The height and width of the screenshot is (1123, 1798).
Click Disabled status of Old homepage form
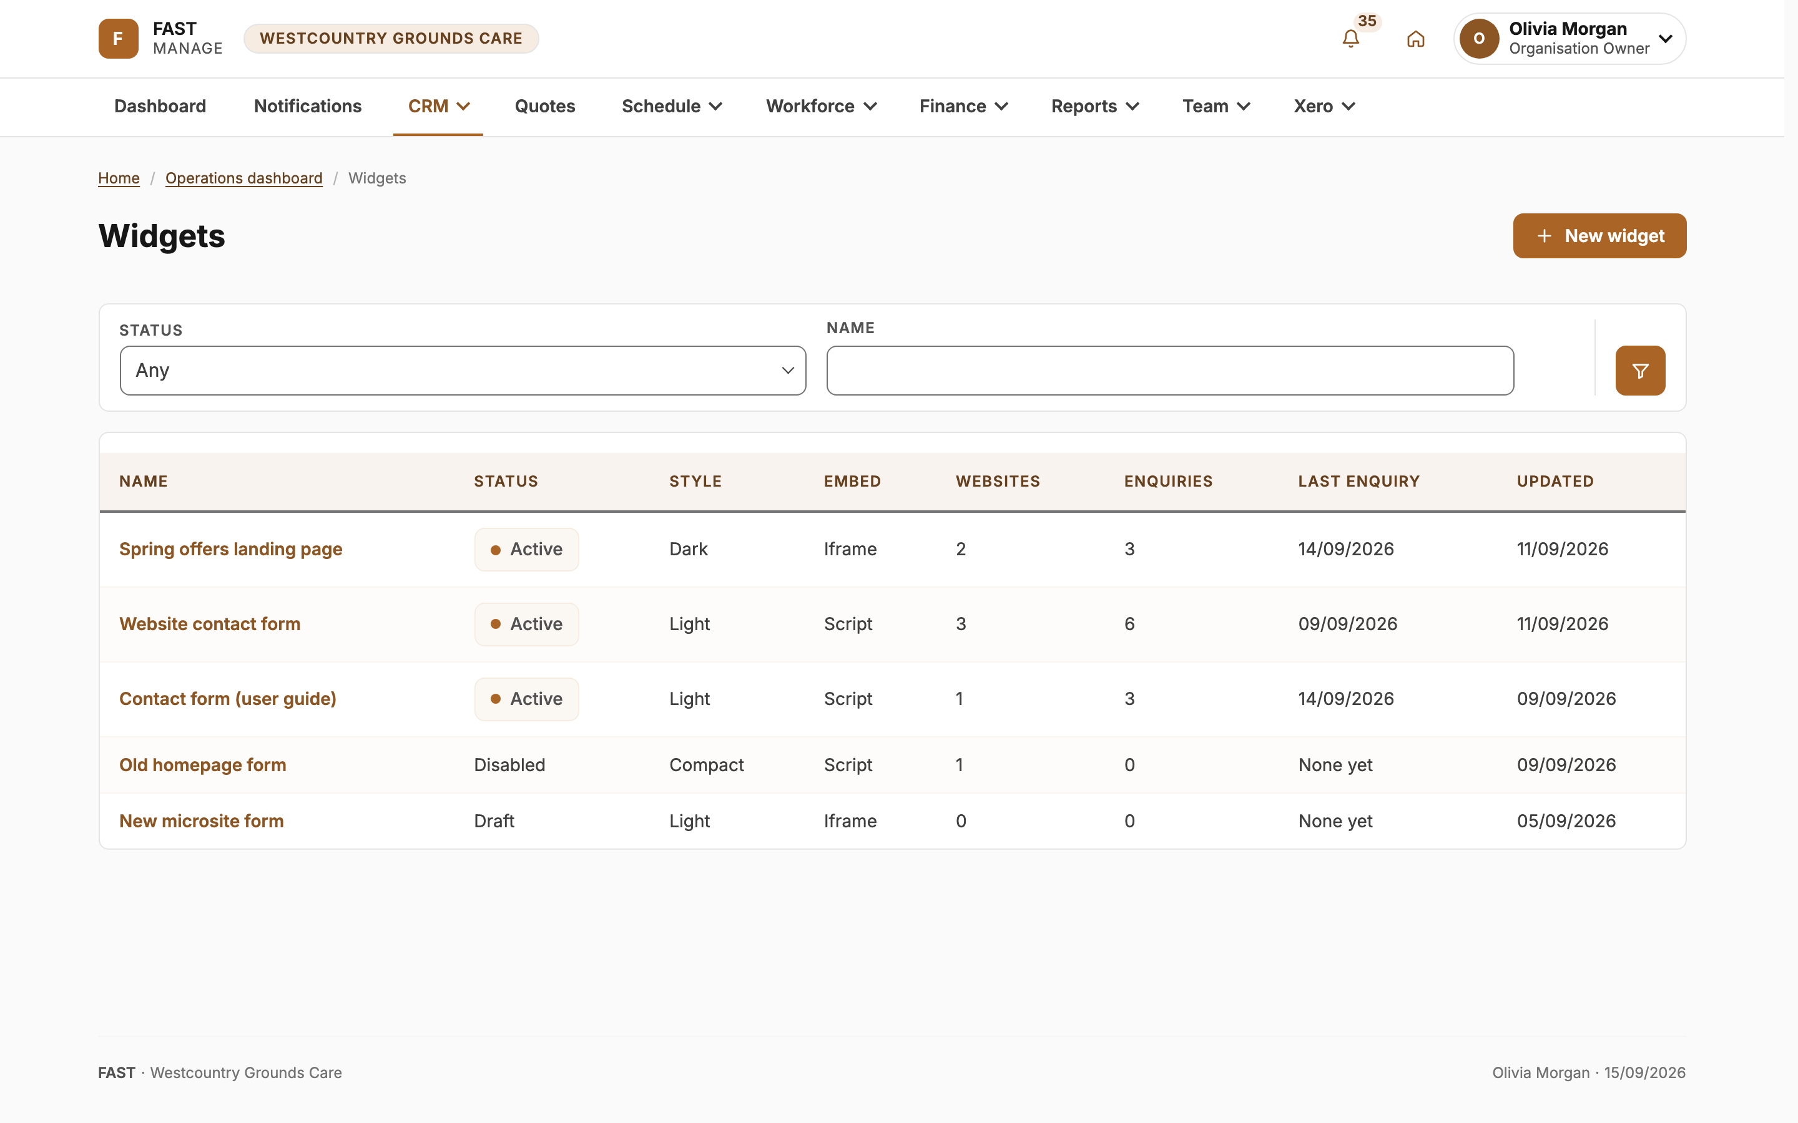tap(509, 765)
